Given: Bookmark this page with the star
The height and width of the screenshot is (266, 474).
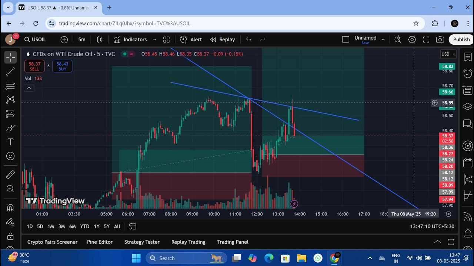Looking at the screenshot, I should click(416, 23).
